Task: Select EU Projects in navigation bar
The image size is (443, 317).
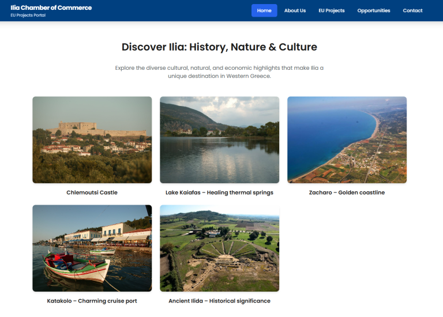Action: coord(331,10)
